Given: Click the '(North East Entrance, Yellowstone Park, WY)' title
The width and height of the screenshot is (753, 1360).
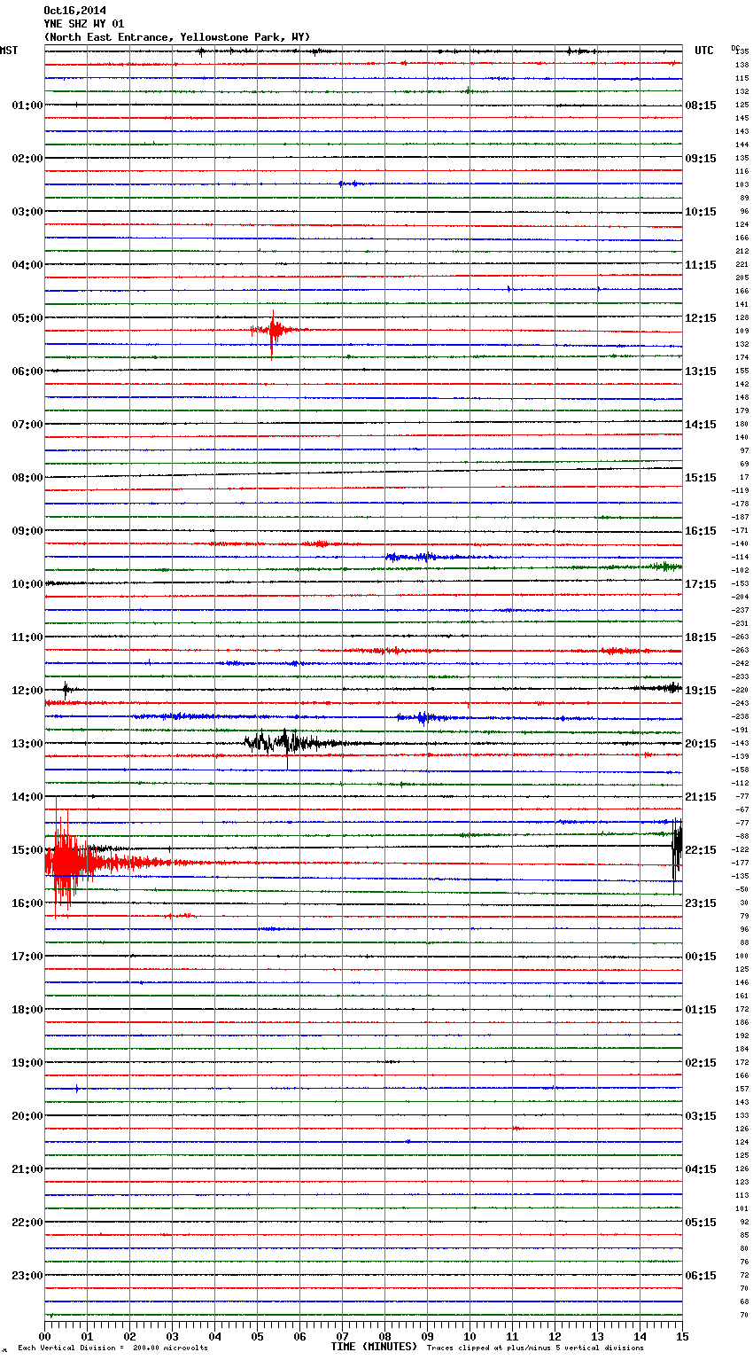Looking at the screenshot, I should point(177,37).
